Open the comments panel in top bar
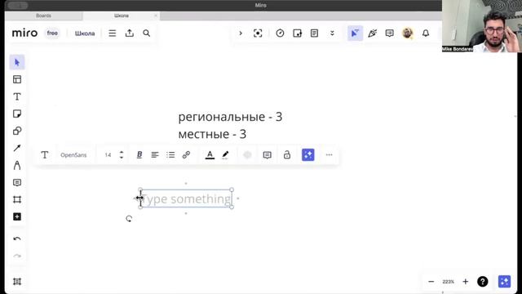This screenshot has width=522, height=294. pyautogui.click(x=390, y=33)
